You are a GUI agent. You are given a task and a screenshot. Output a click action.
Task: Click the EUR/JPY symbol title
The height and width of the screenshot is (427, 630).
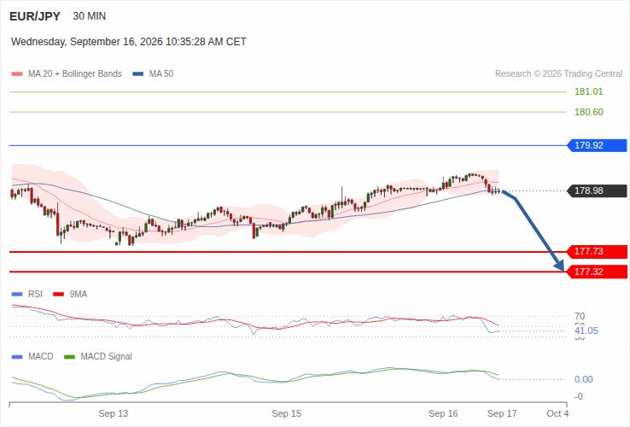[x=35, y=16]
